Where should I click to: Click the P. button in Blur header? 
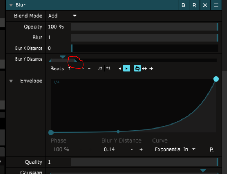click(x=194, y=5)
